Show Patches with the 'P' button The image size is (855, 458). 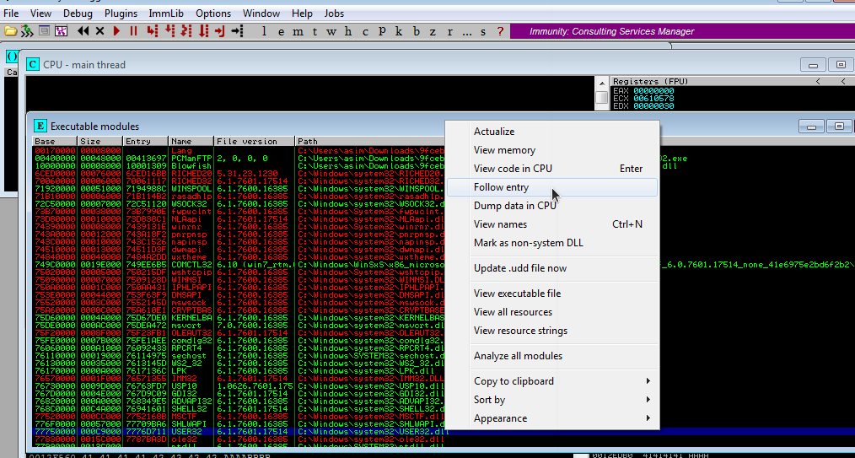point(382,31)
